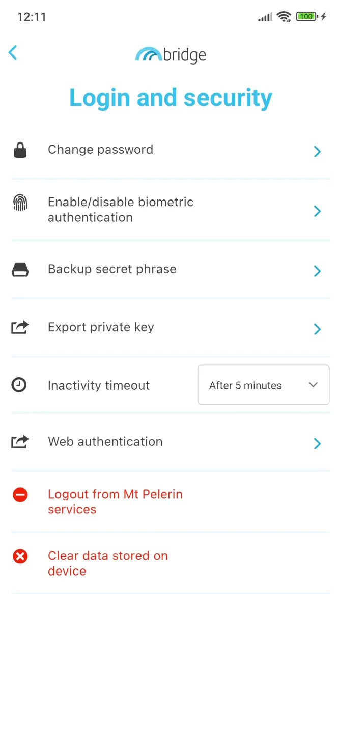Click the red minus icon for Logout option
This screenshot has width=338, height=742.
(x=20, y=495)
